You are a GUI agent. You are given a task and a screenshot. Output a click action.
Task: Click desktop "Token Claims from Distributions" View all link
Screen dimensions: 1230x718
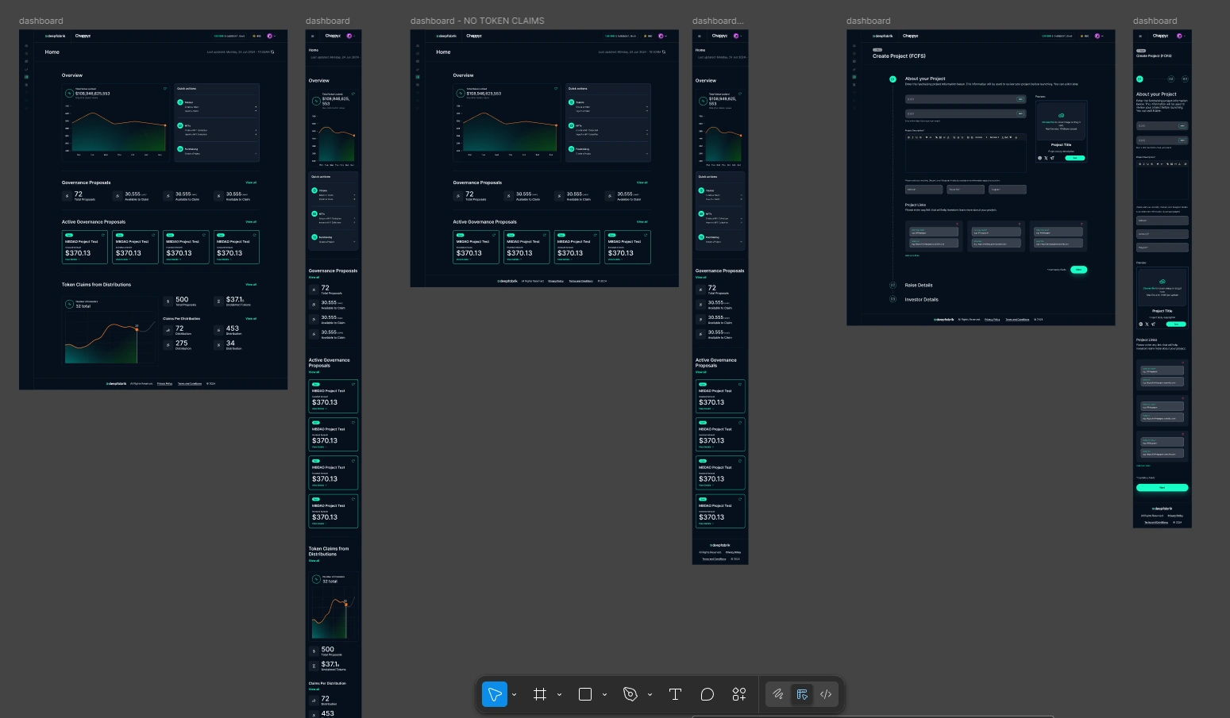251,284
